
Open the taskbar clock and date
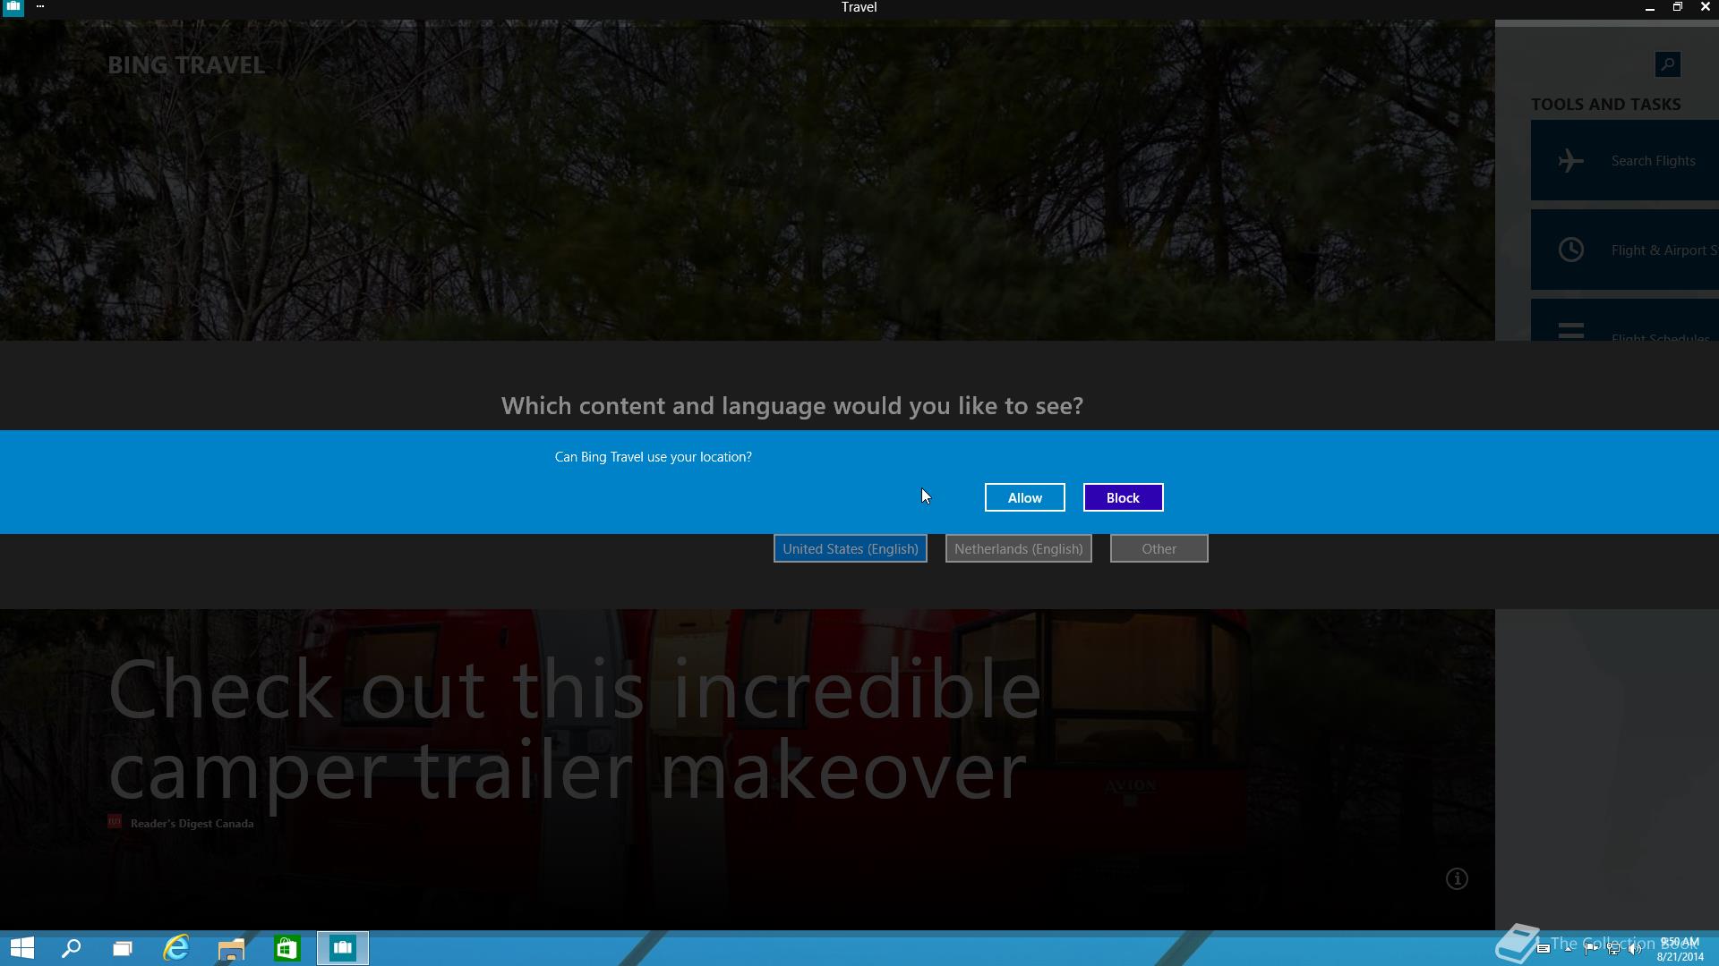pos(1680,949)
